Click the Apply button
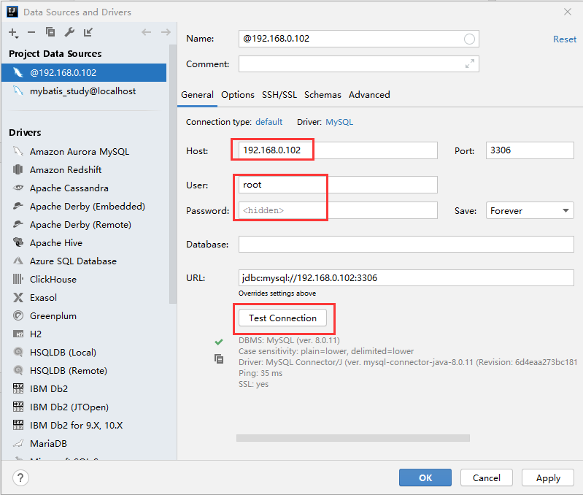Screen dimensions: 583x495 pos(548,477)
